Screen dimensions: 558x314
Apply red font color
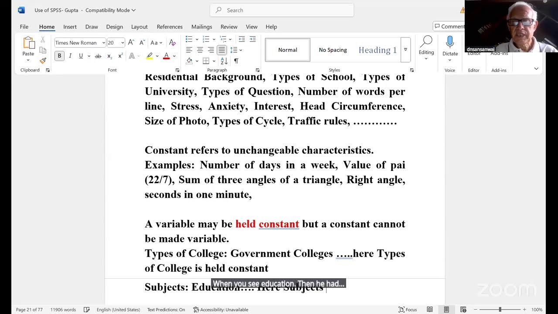click(x=166, y=56)
